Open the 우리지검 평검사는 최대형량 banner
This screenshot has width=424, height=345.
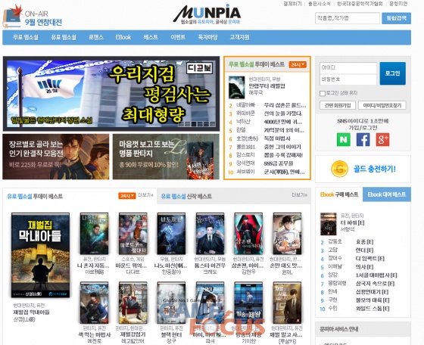pyautogui.click(x=111, y=94)
